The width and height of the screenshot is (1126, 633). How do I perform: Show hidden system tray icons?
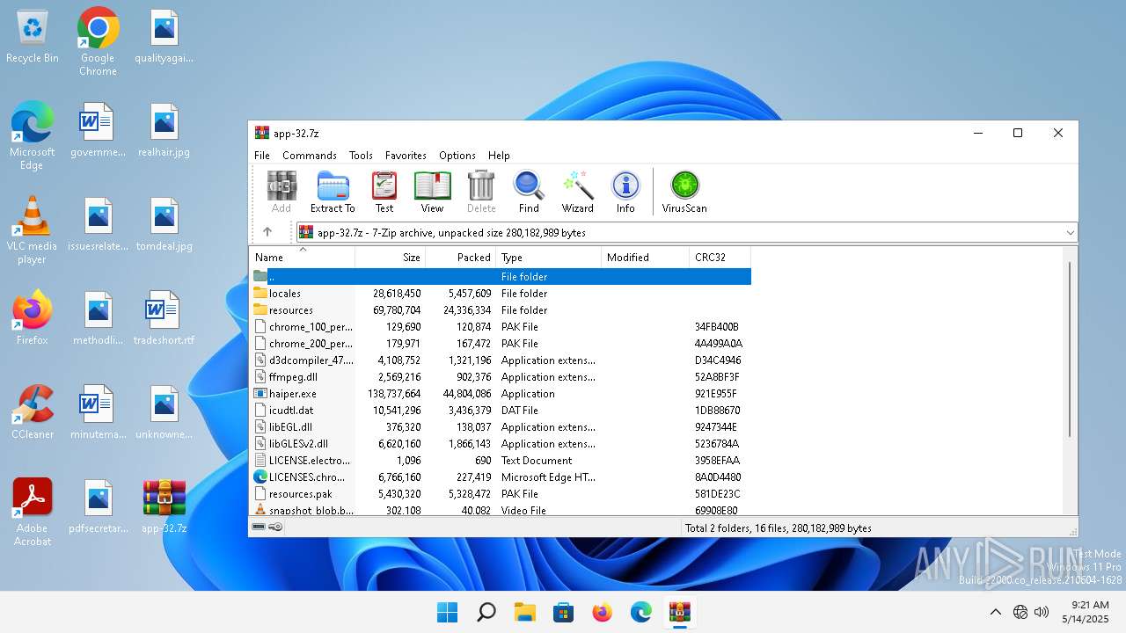[x=995, y=612]
